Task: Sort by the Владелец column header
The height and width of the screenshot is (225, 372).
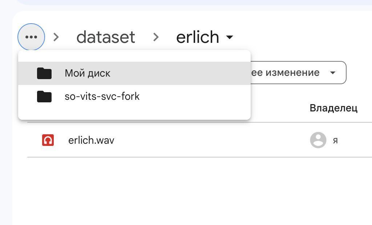Action: tap(333, 108)
